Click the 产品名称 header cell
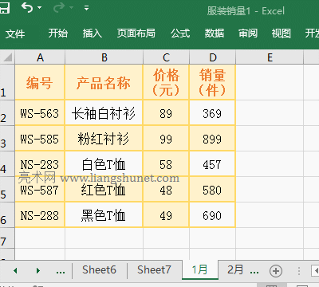Image resolution: width=319 pixels, height=287 pixels. [x=104, y=82]
